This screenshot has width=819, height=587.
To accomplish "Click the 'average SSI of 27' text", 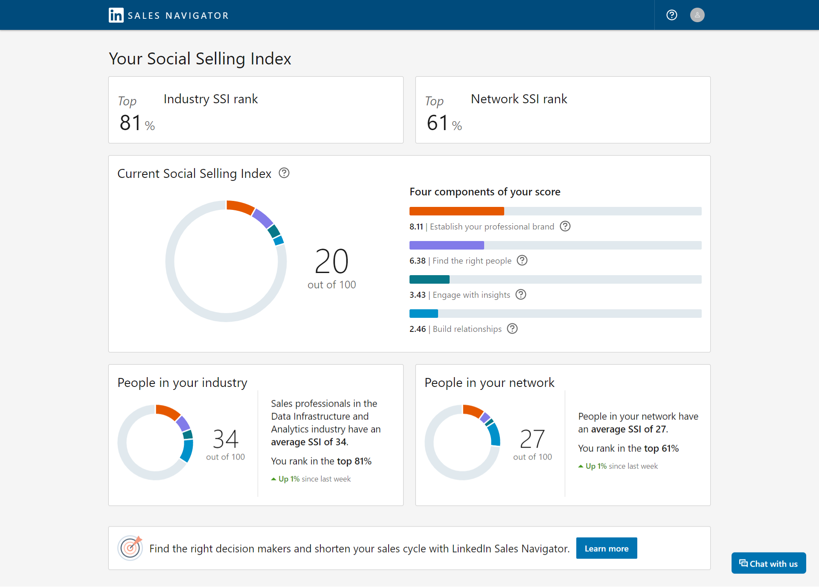I will tap(630, 429).
